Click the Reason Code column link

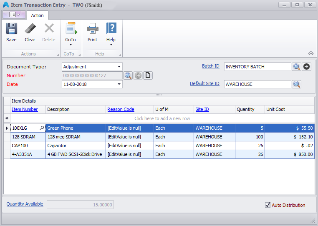[121, 109]
